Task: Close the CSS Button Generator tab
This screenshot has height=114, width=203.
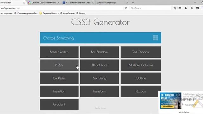Action: pyautogui.click(x=93, y=3)
